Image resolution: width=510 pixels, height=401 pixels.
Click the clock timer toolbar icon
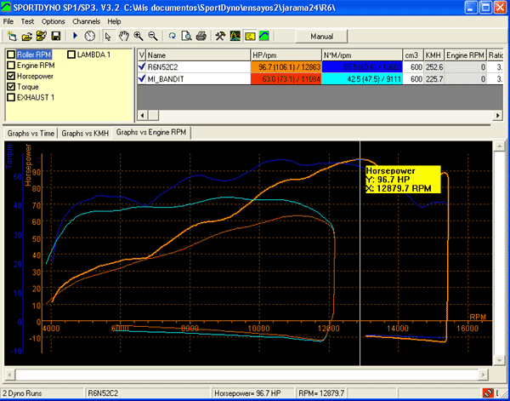tap(89, 36)
